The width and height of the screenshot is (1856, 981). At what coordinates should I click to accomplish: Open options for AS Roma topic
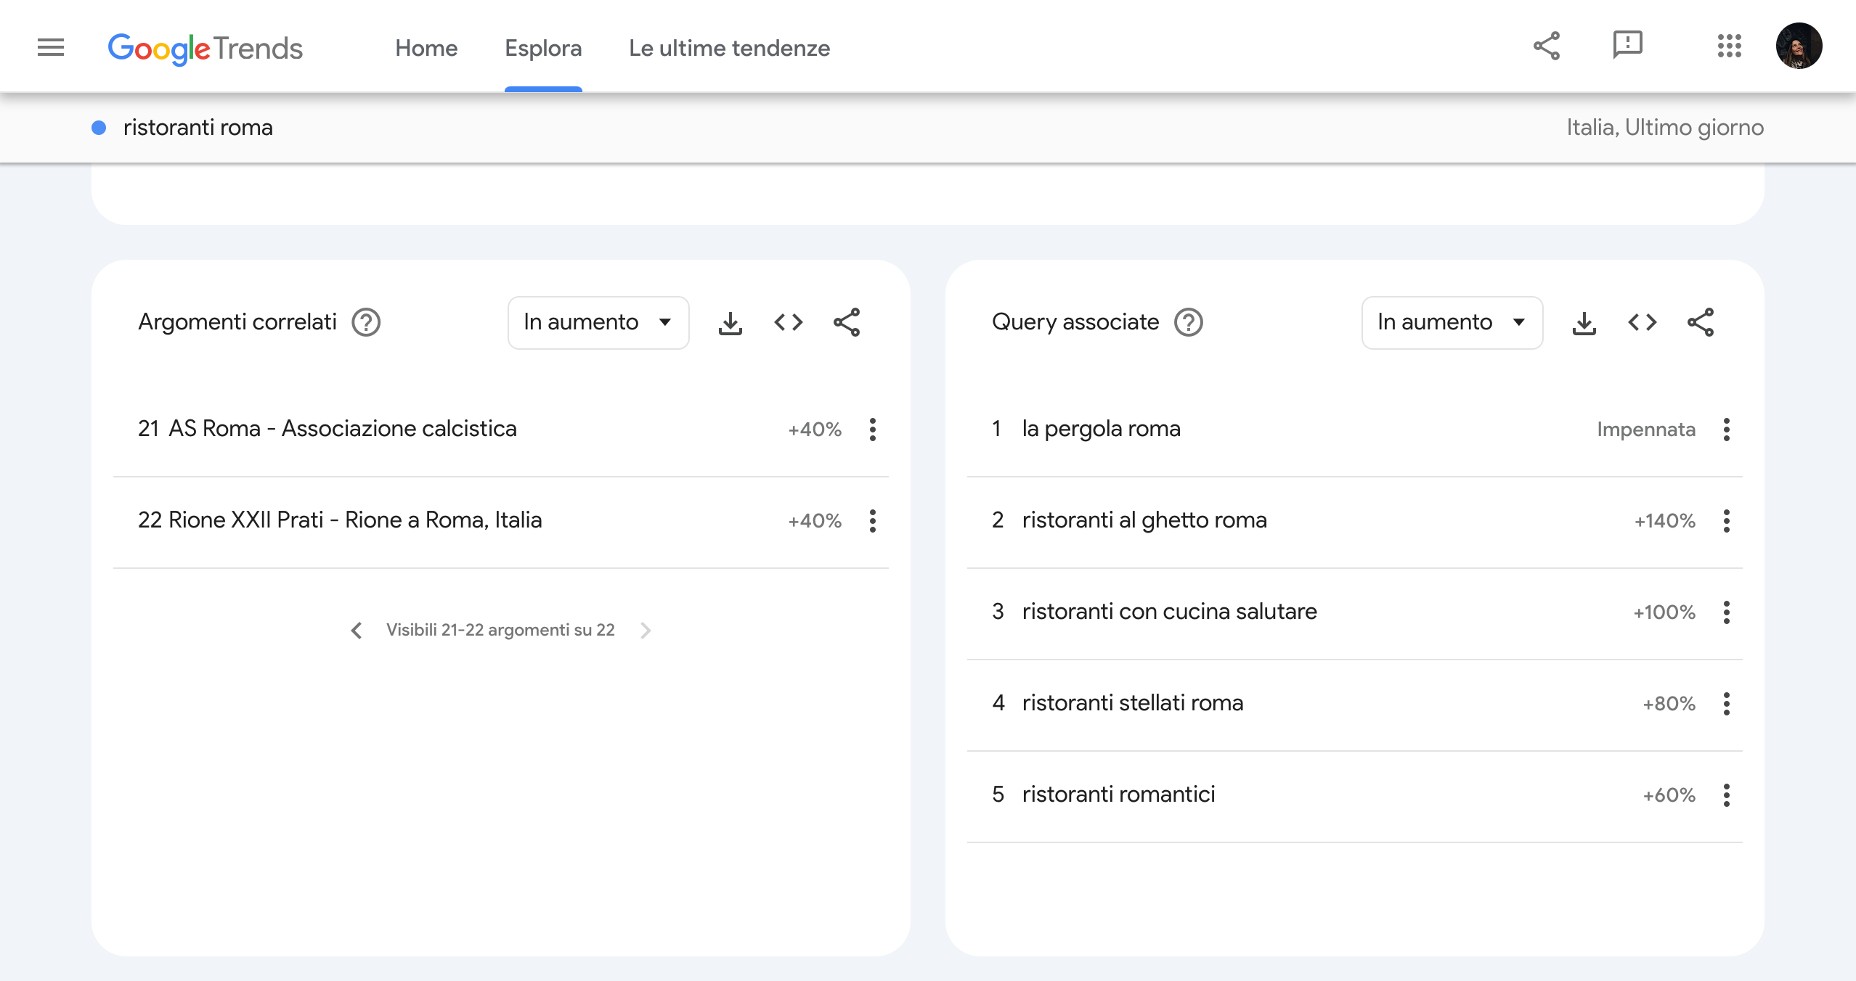[872, 430]
